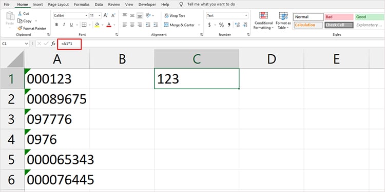
Task: Switch to the Developer tab
Action: 147,5
